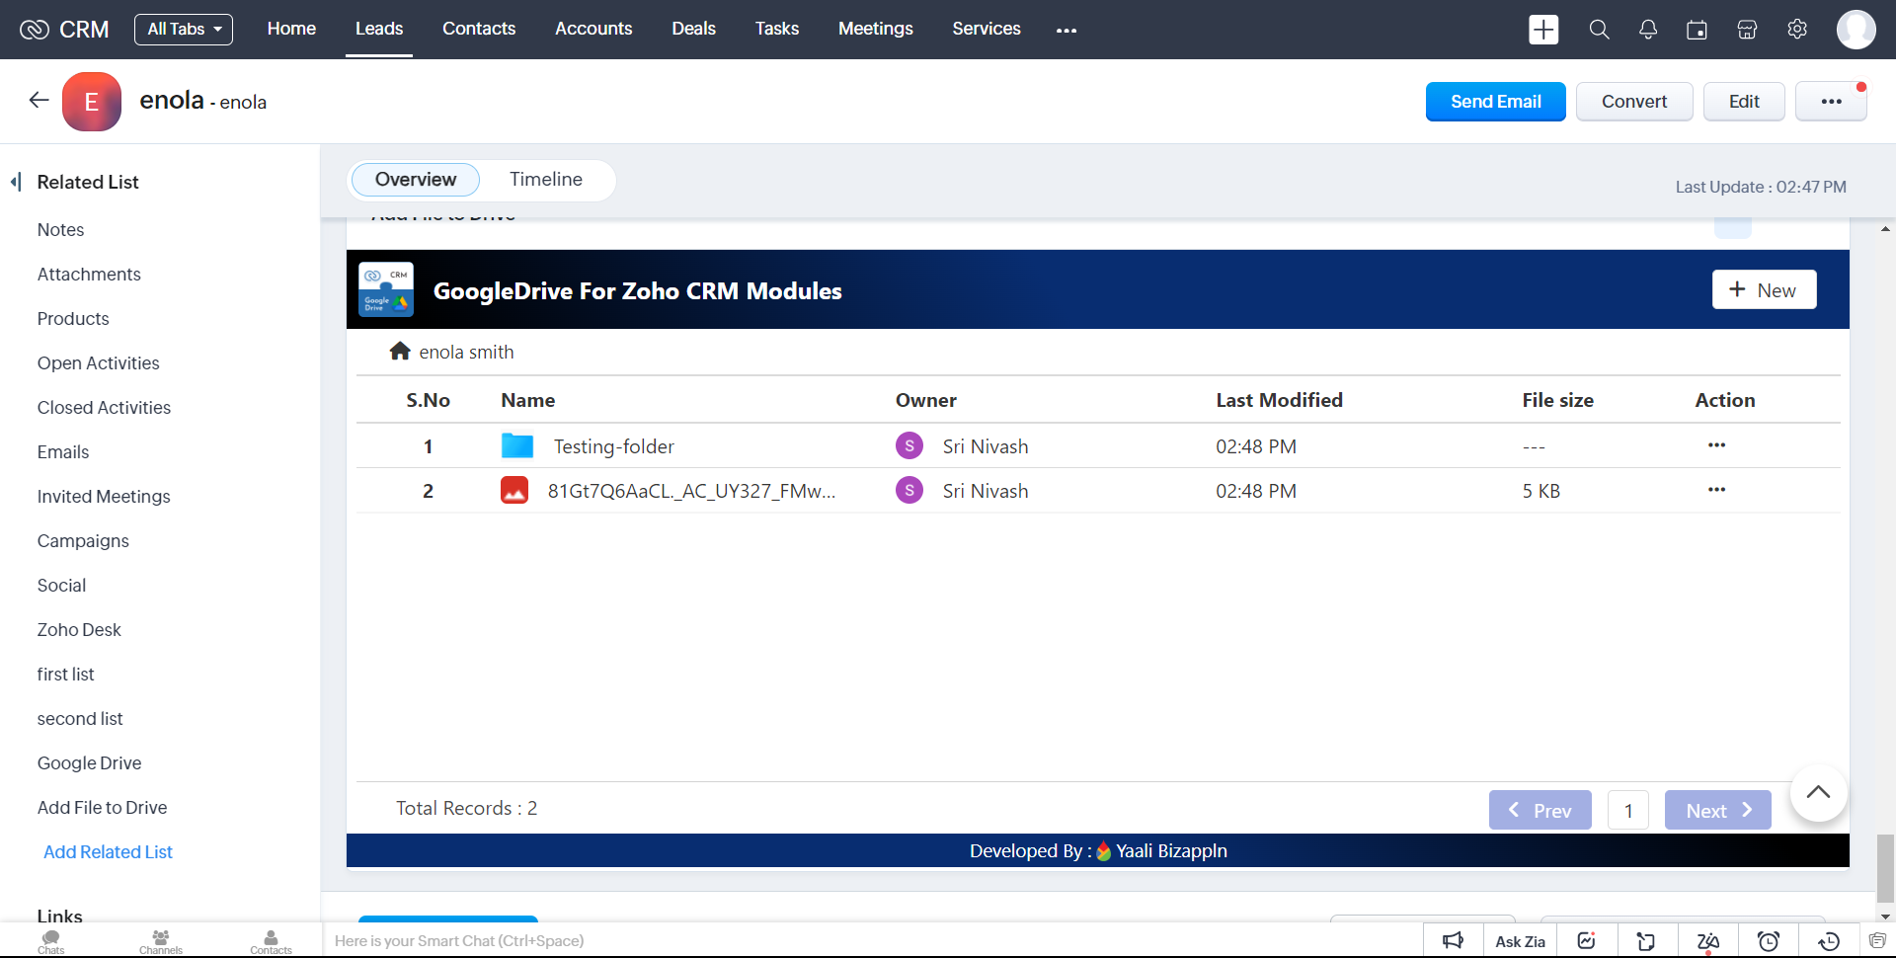Click the back arrow beside enola

(x=39, y=100)
